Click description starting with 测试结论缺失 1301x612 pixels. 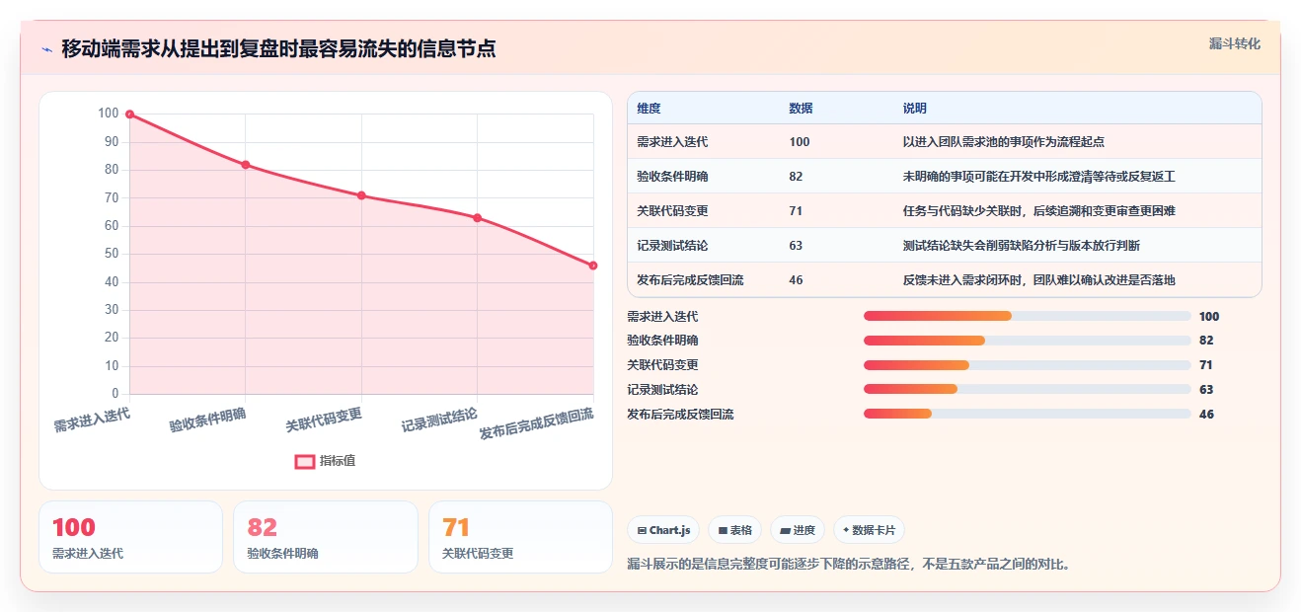click(1022, 246)
